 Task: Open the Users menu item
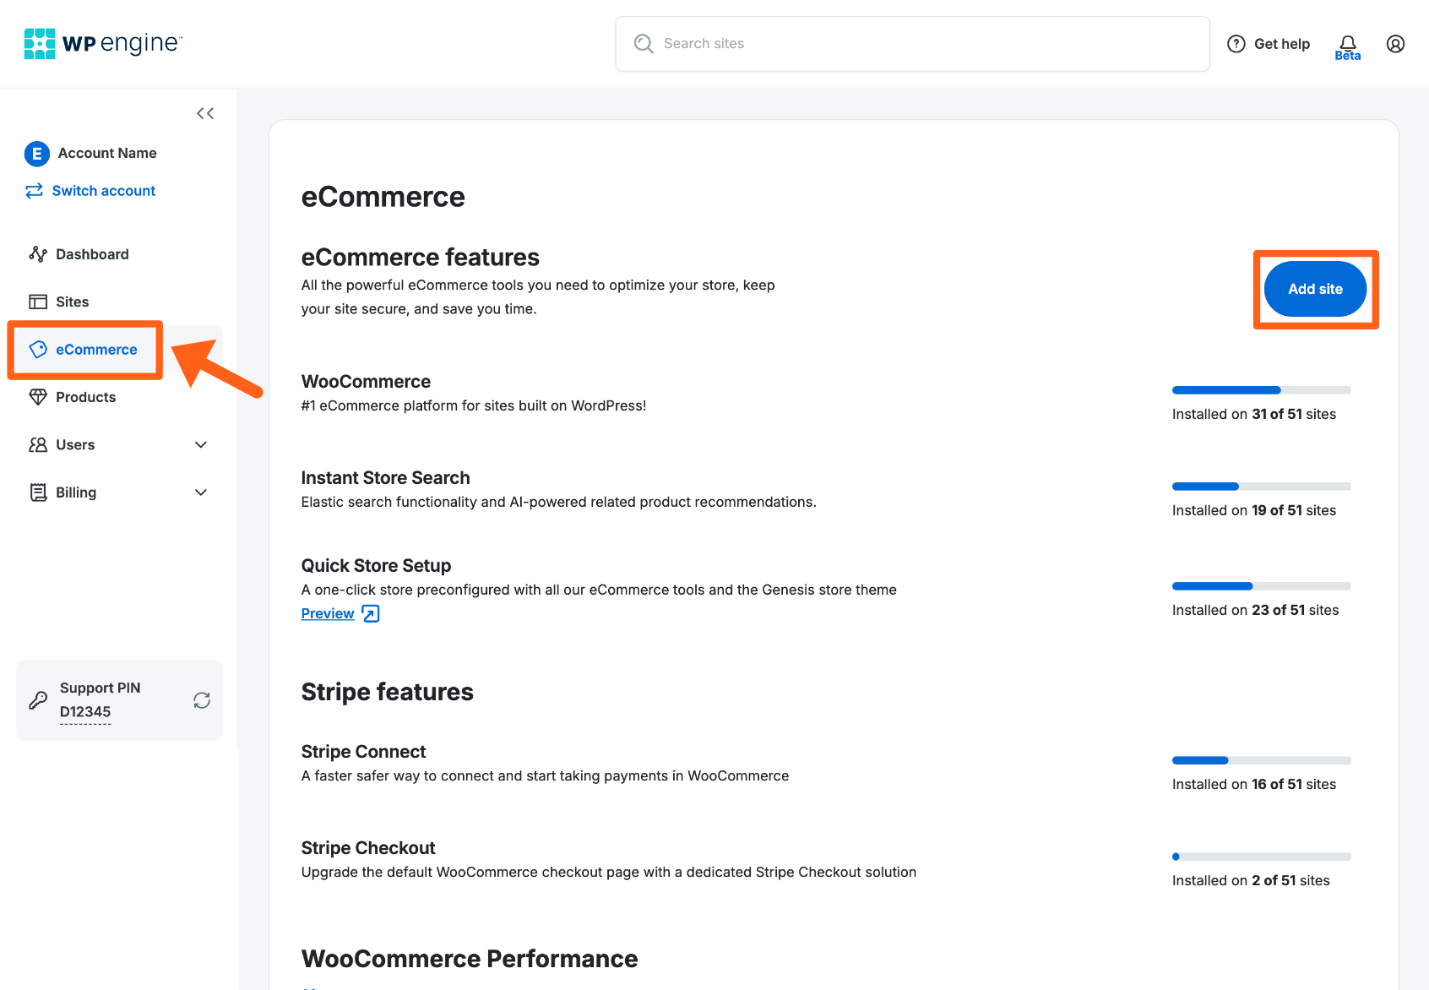tap(75, 444)
